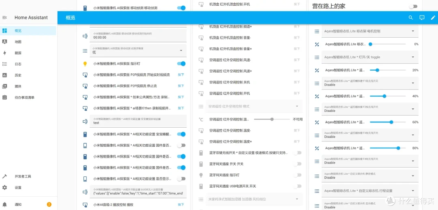Open the 自定义晾衣机 行程设置 dropdown

tap(370, 191)
